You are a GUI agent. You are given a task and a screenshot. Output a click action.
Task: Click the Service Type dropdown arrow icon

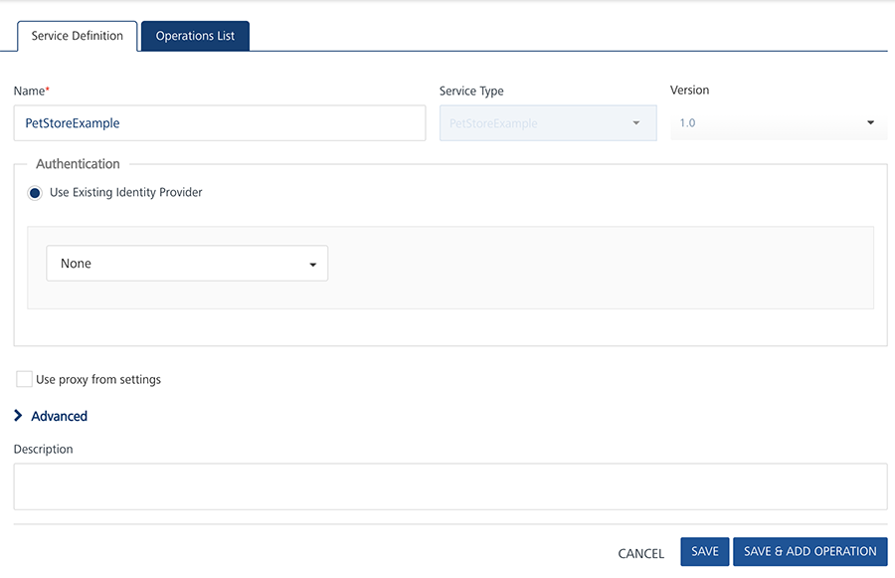pyautogui.click(x=636, y=123)
